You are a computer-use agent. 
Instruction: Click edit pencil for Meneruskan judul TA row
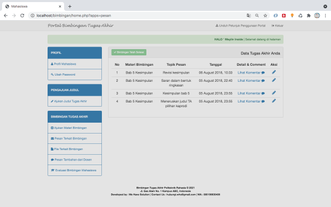[x=274, y=100]
